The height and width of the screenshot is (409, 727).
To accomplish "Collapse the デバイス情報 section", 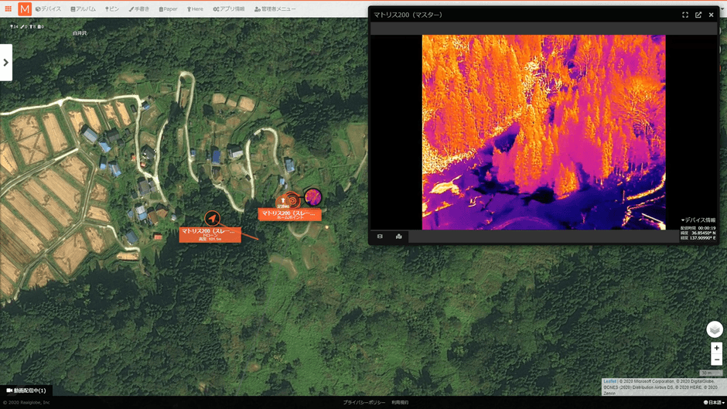I will (x=698, y=220).
